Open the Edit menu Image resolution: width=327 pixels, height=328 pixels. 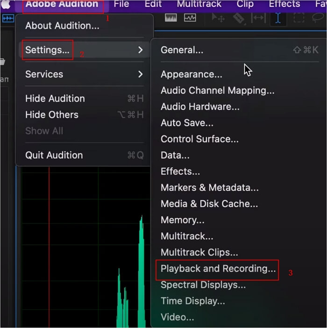click(153, 4)
